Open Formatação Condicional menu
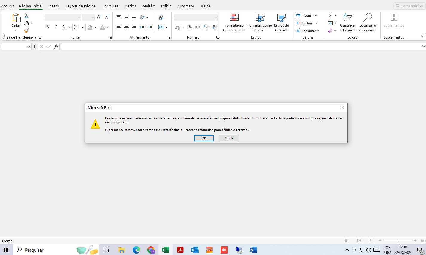Screen dimensions: 426x255 (x=234, y=23)
